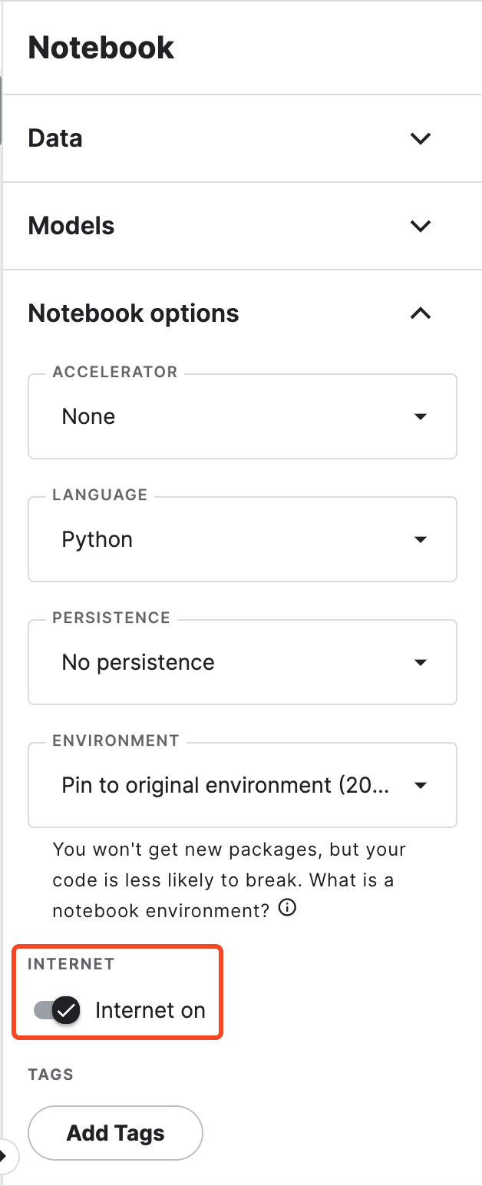
Task: Click the Environment field's dropdown arrow
Action: pyautogui.click(x=420, y=785)
